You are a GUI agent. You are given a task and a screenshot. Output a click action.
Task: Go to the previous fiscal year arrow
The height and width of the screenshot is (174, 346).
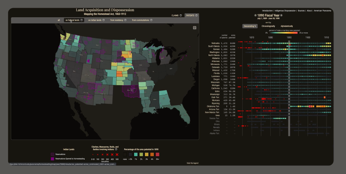(x=255, y=16)
